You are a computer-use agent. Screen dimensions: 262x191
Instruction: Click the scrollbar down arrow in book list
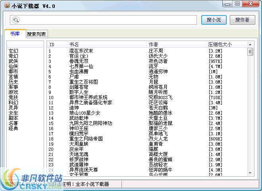[x=250, y=173]
